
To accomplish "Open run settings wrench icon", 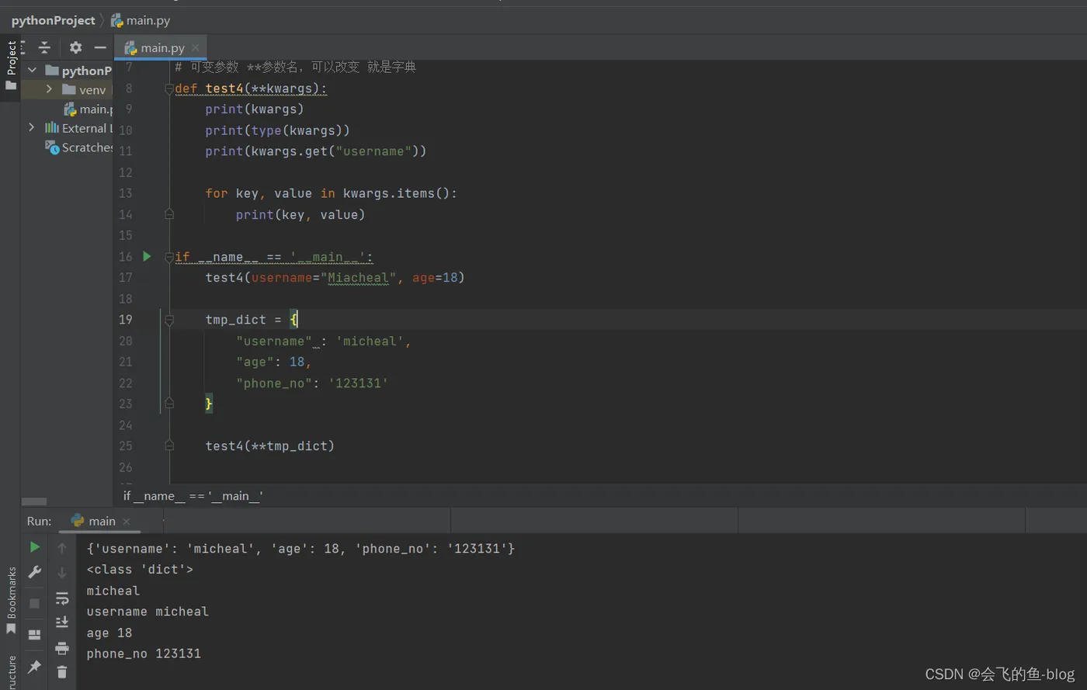I will pos(34,573).
